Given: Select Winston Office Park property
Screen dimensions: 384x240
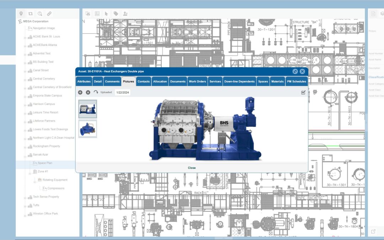Looking at the screenshot, I should coord(45,214).
